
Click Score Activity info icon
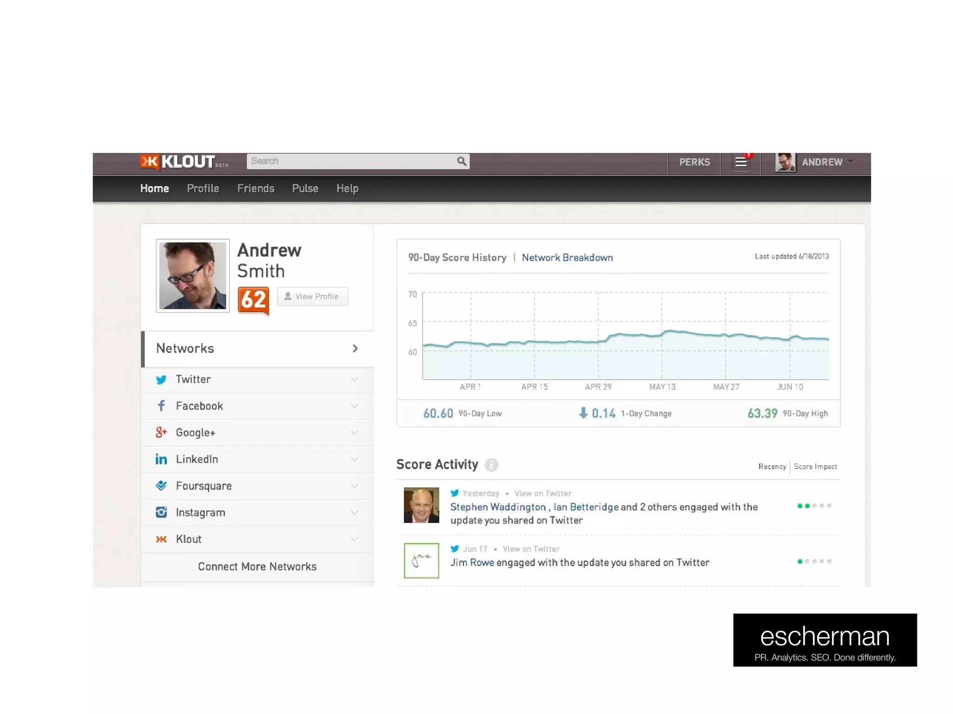[491, 465]
